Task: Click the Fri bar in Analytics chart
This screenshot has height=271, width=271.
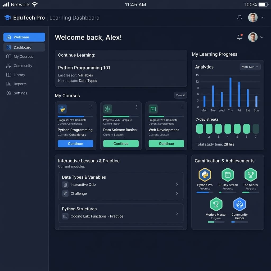Action: pos(239,94)
